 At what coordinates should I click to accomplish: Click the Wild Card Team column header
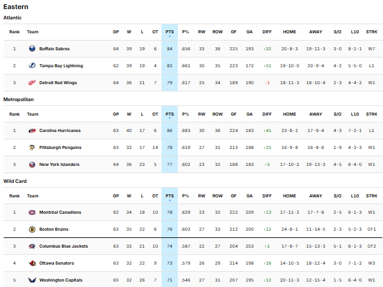click(x=33, y=196)
